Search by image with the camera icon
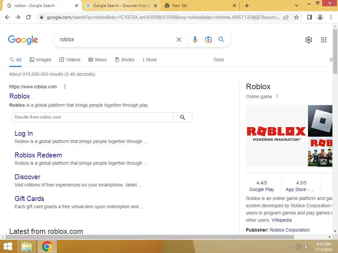 click(x=208, y=40)
